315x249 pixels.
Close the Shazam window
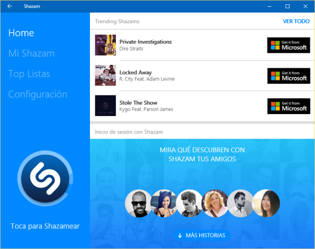point(306,6)
